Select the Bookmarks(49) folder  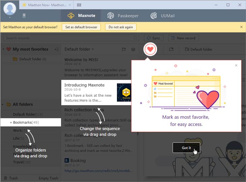click(x=31, y=122)
